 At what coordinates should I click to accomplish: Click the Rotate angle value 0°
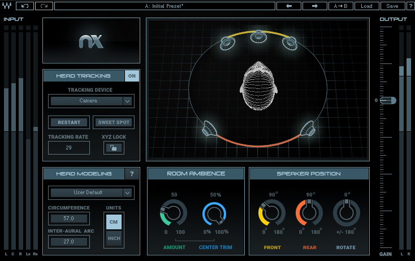point(347,195)
